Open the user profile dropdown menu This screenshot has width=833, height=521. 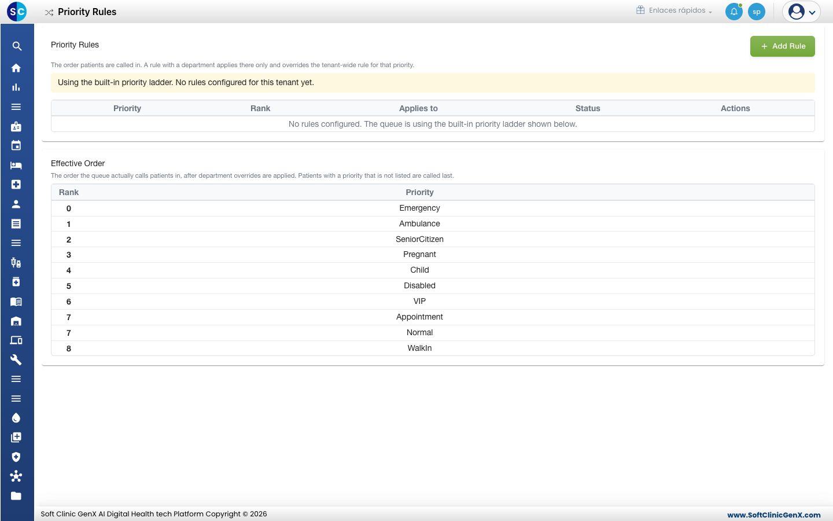pos(802,12)
